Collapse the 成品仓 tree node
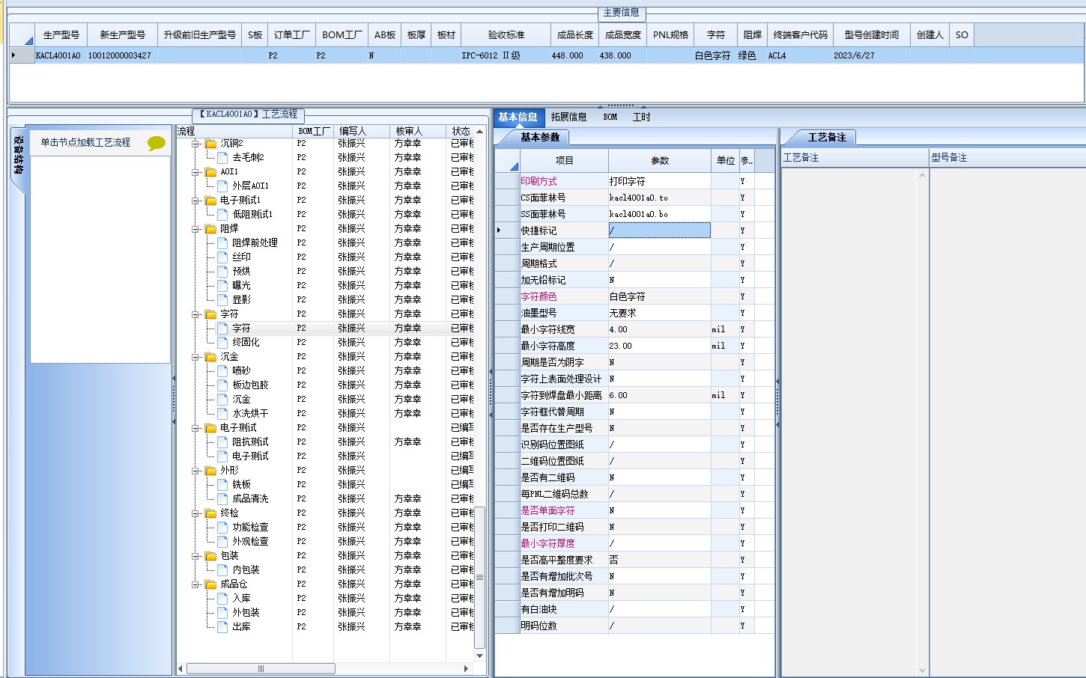Screen dimensions: 1086x678 tap(195, 584)
